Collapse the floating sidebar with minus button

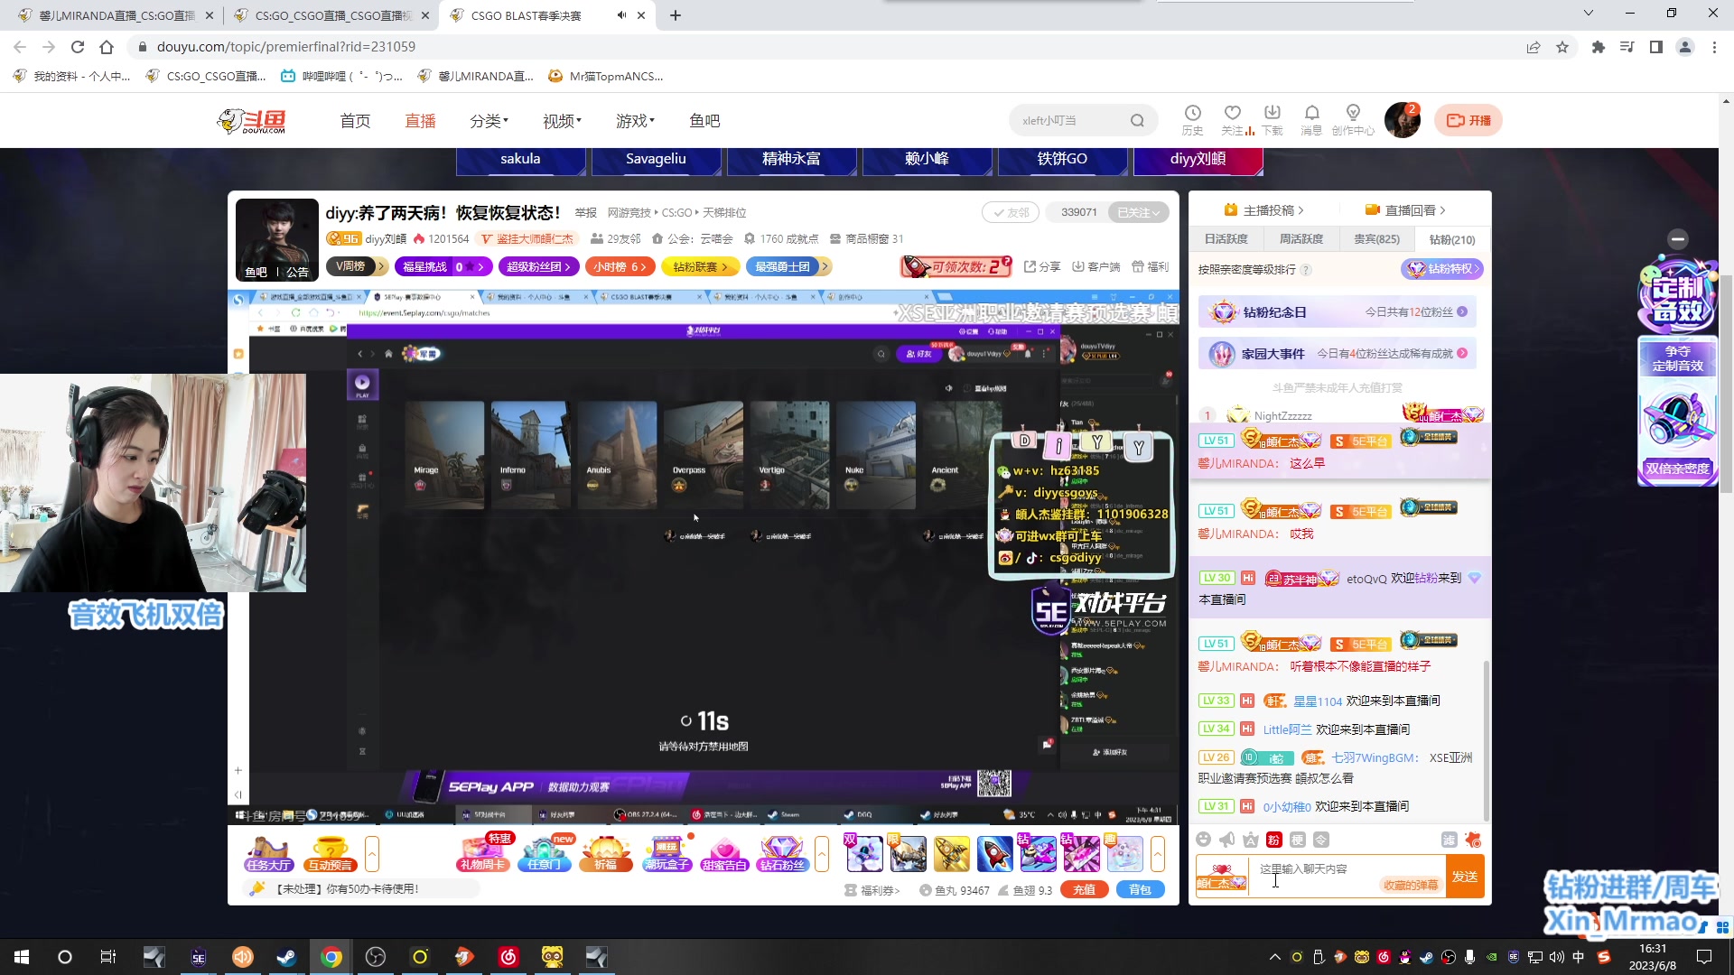tap(1678, 238)
